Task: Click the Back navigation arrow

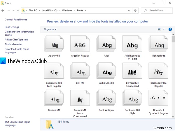Action: [x=3, y=10]
